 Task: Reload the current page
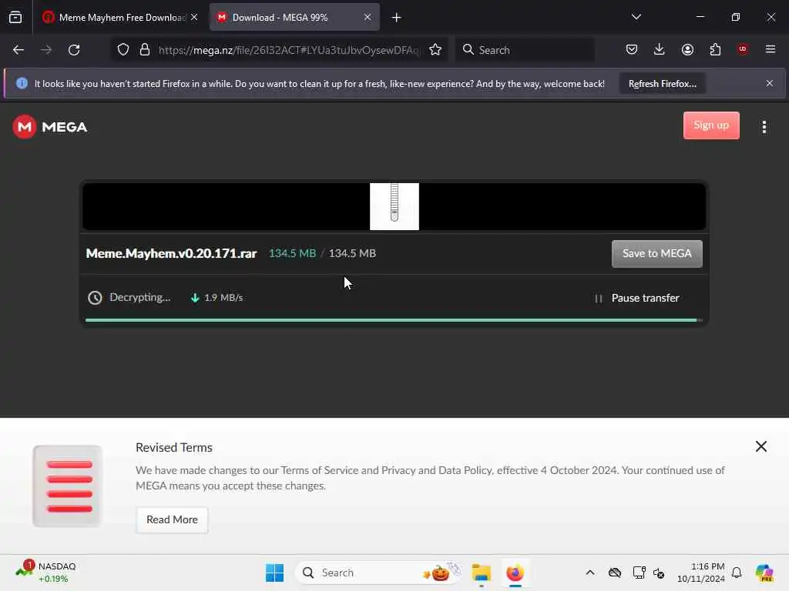[x=74, y=50]
